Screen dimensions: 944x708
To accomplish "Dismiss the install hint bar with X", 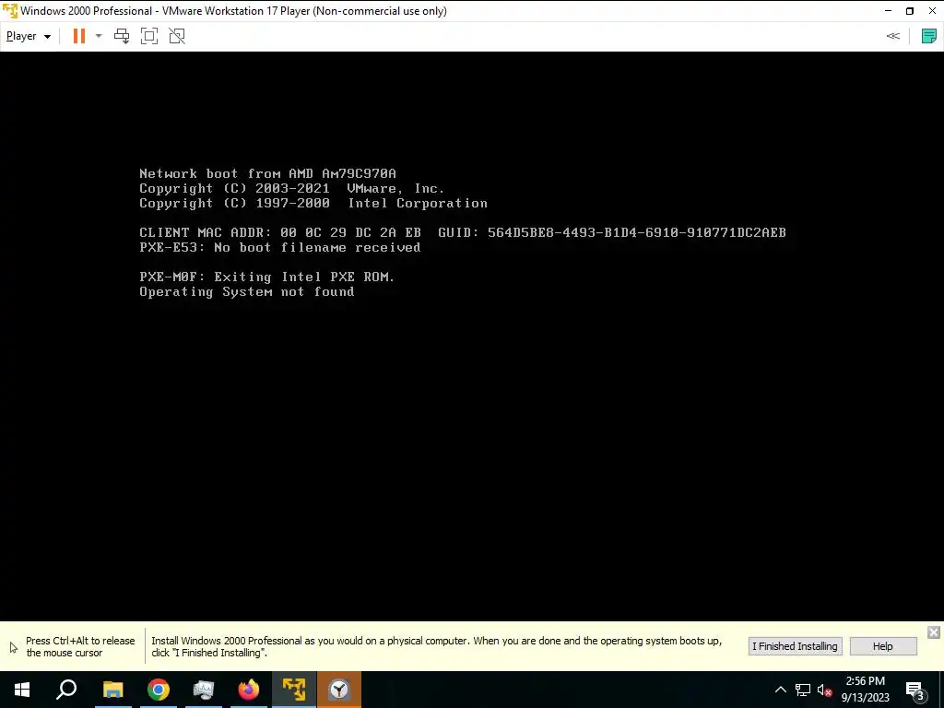I will [x=933, y=632].
